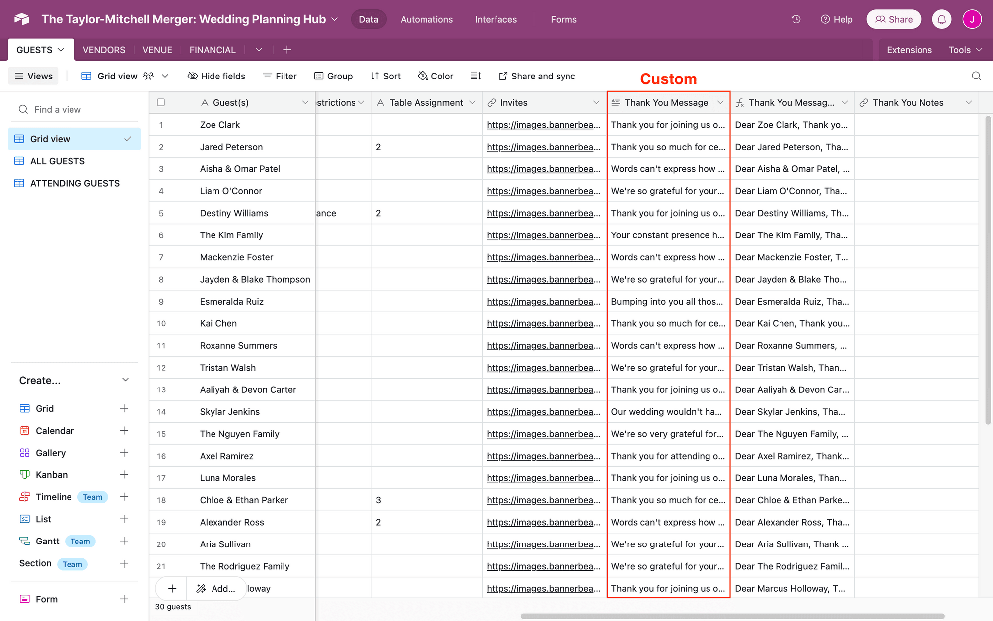Click in Find a view field
The width and height of the screenshot is (993, 621).
tap(74, 109)
